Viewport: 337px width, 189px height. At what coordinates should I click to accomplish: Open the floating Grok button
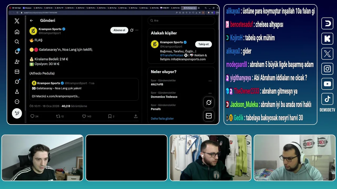209,102
